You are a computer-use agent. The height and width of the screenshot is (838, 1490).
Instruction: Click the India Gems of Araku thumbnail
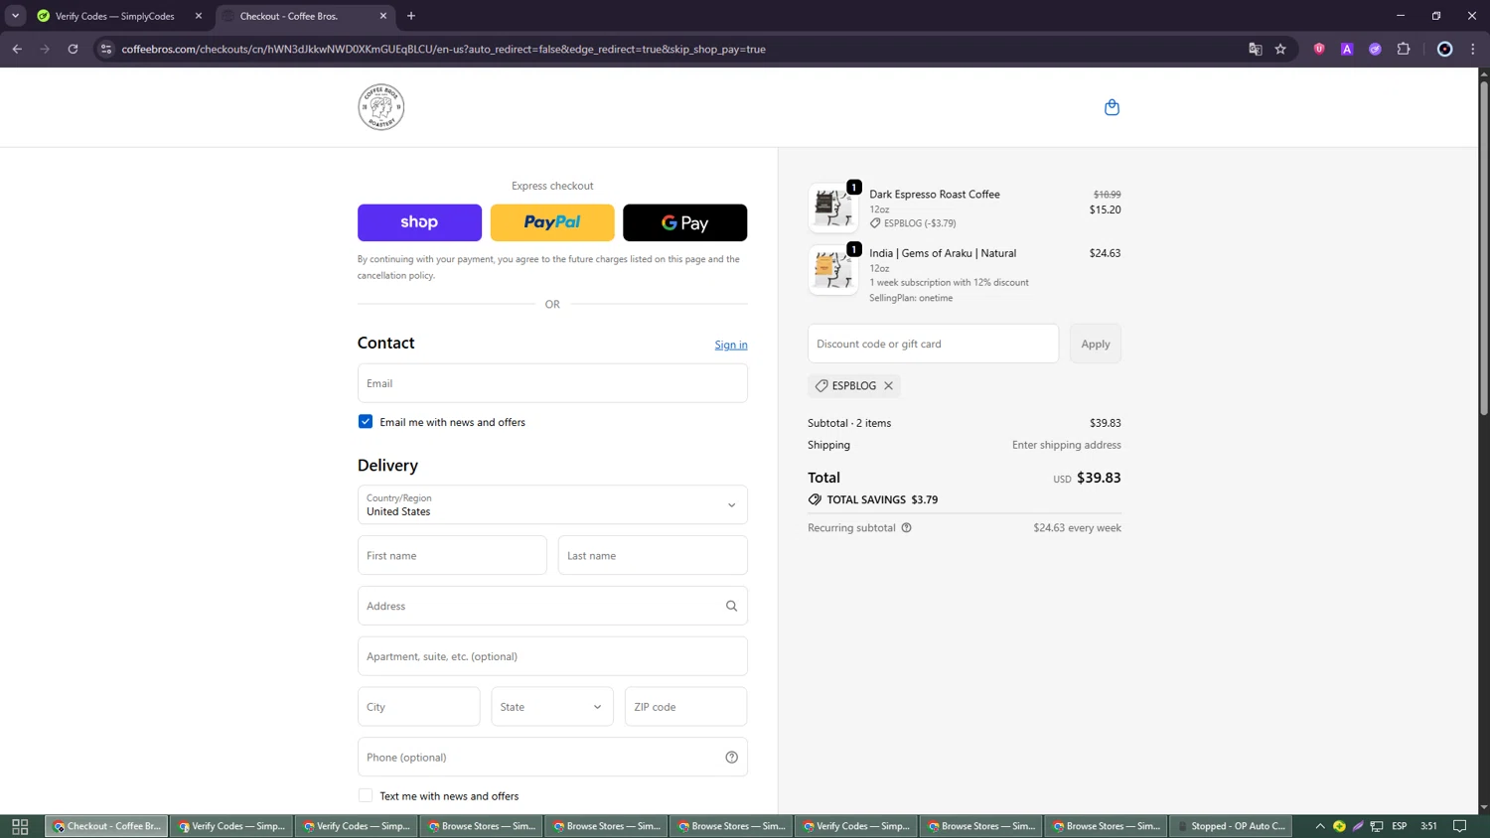click(x=832, y=269)
